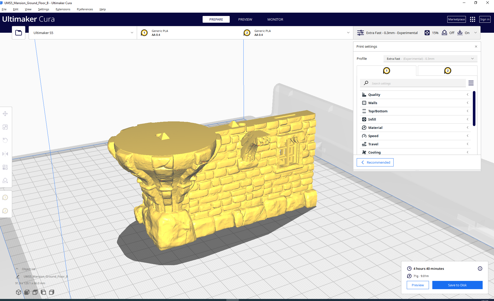The width and height of the screenshot is (494, 301).
Task: Select the Support Blocker tool
Action: coord(5,180)
